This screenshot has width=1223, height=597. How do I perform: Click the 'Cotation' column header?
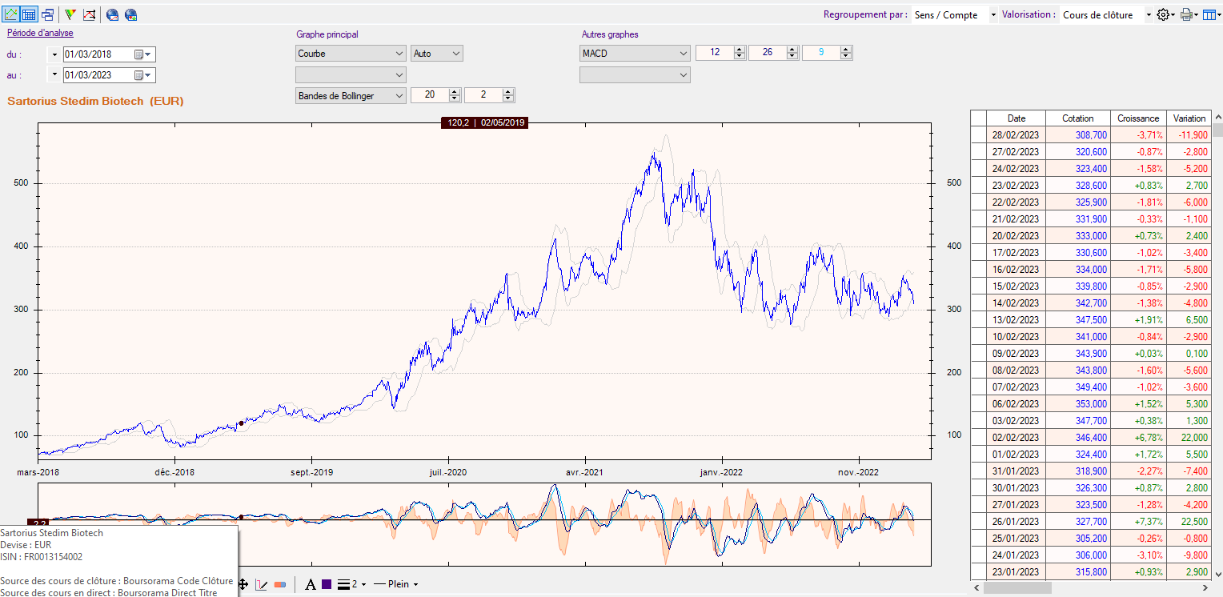[x=1077, y=118]
